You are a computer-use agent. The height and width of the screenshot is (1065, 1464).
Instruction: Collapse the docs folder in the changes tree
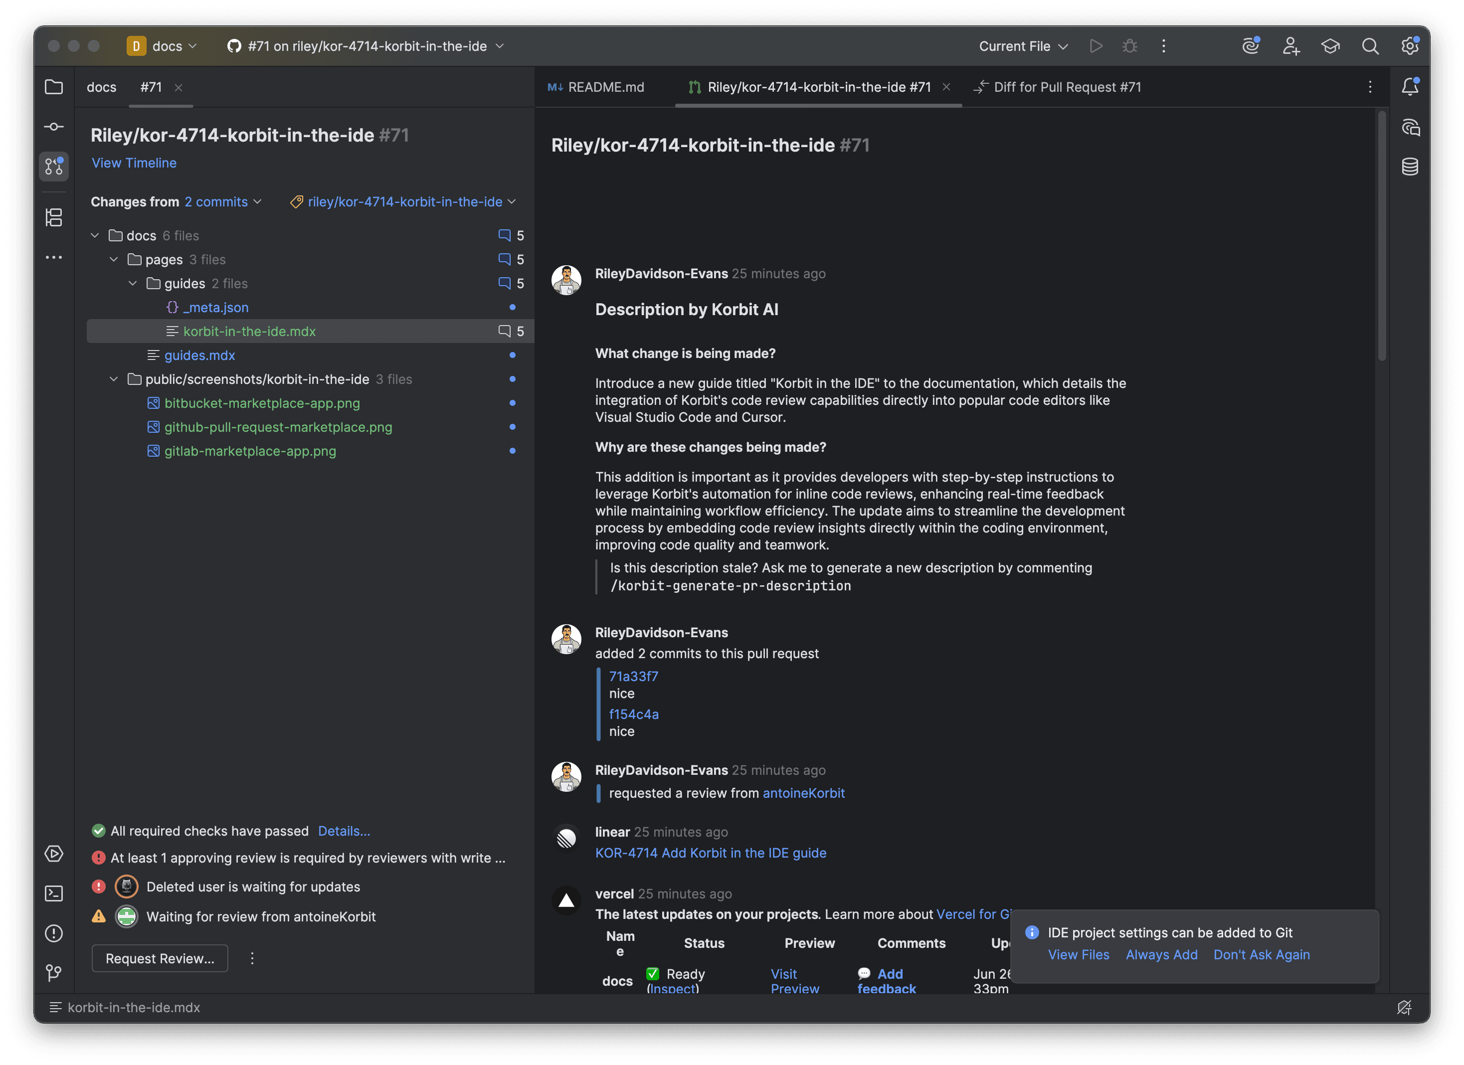[95, 236]
